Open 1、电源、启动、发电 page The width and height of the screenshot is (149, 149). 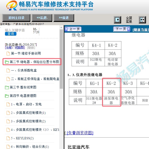[26, 104]
